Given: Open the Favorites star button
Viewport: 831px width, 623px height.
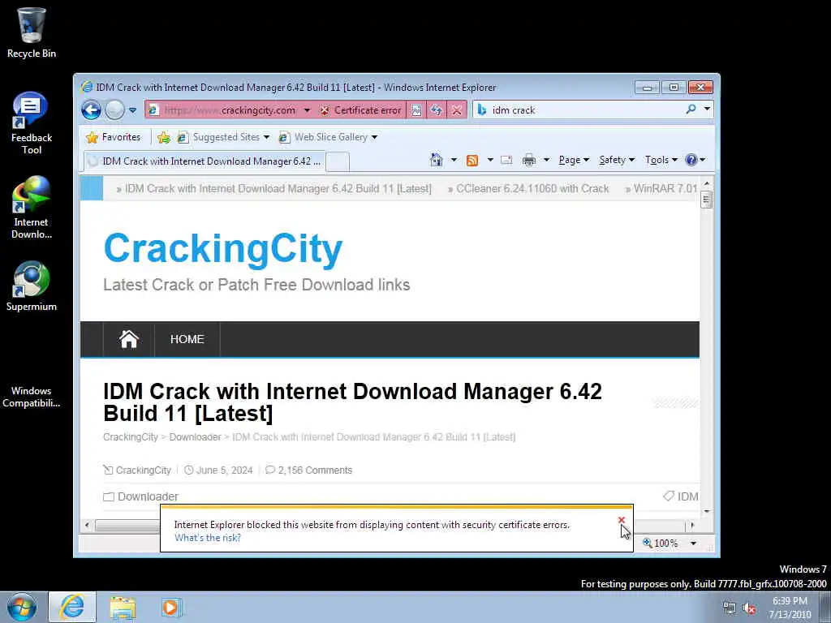Looking at the screenshot, I should pos(114,137).
